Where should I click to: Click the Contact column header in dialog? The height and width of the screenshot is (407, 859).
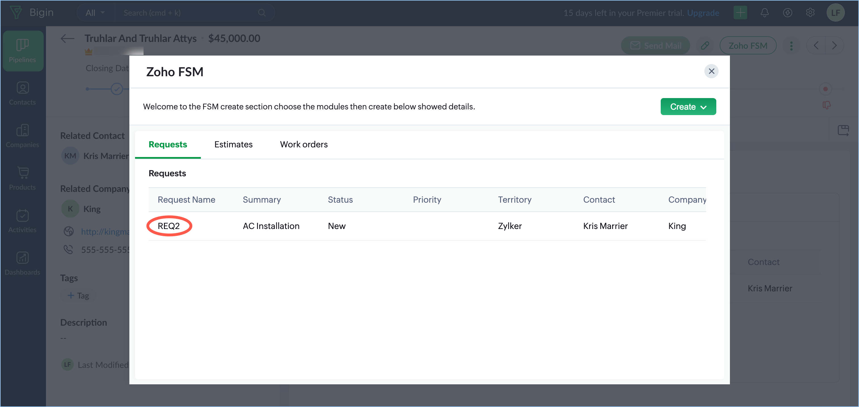599,200
